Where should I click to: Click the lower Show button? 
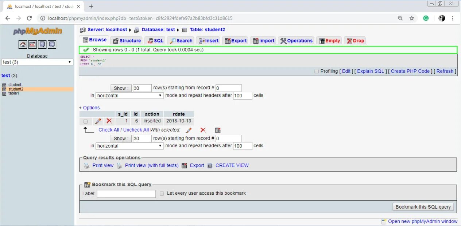coord(120,138)
